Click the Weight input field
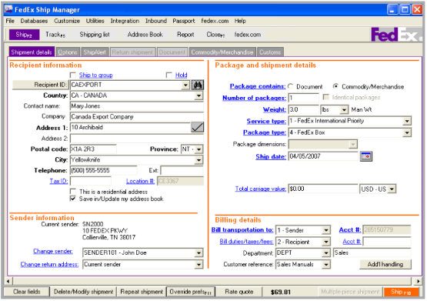This screenshot has height=301, width=427. (x=303, y=109)
